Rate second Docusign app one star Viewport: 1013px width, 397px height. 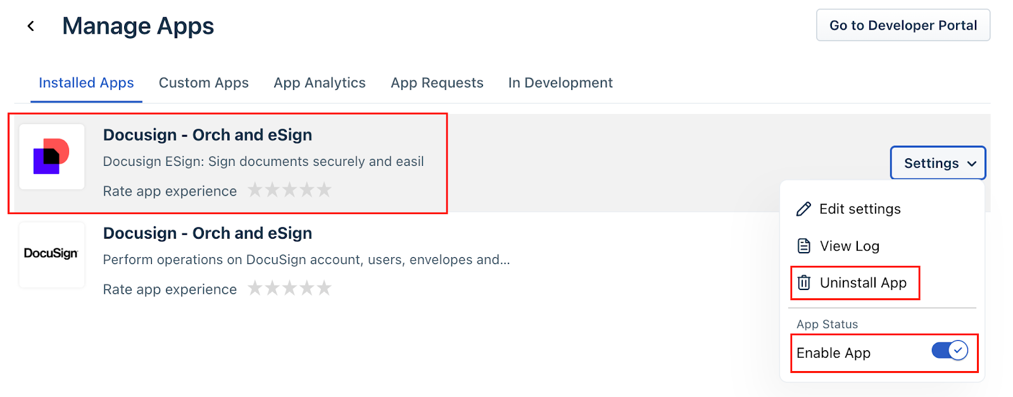coord(255,289)
